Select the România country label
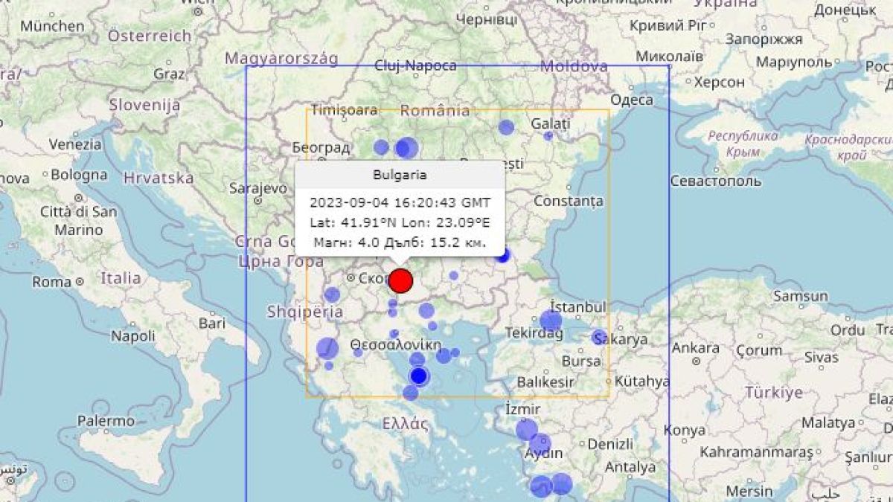The width and height of the screenshot is (893, 502). (x=435, y=111)
